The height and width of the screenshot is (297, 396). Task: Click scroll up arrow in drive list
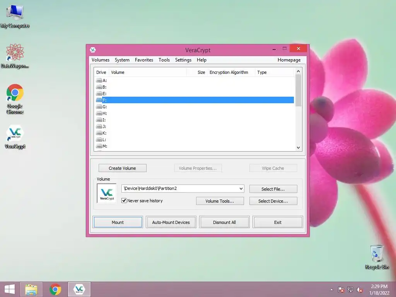pyautogui.click(x=298, y=72)
